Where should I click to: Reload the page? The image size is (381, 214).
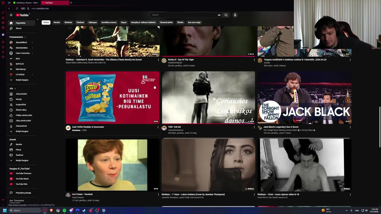pos(17,8)
